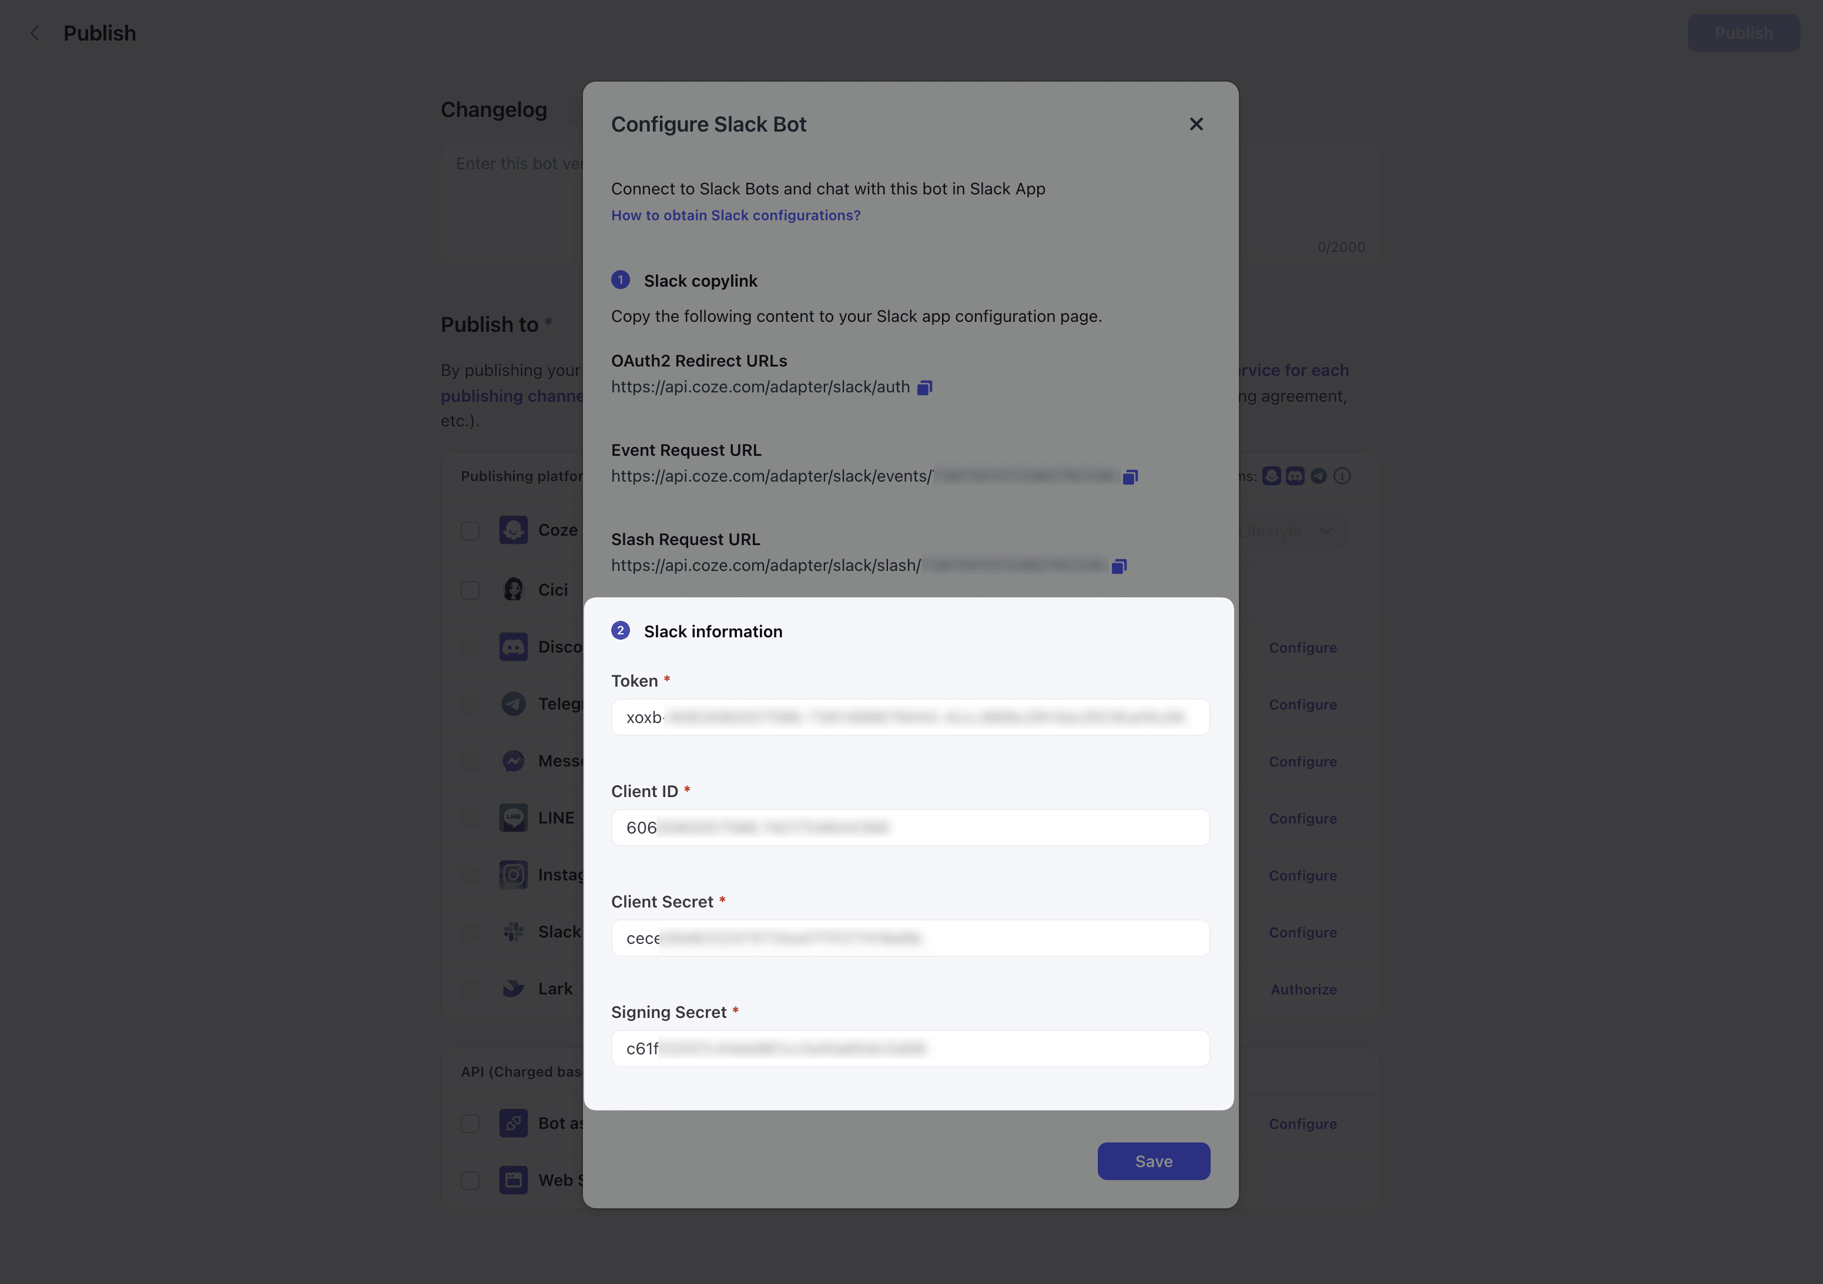1823x1284 pixels.
Task: Tick the Bot as API checkbox
Action: 470,1124
